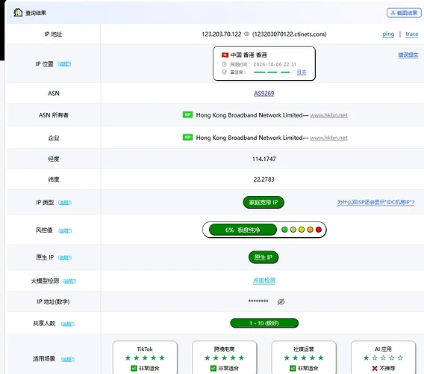424x374 pixels.
Task: Open the ping link
Action: pyautogui.click(x=388, y=34)
